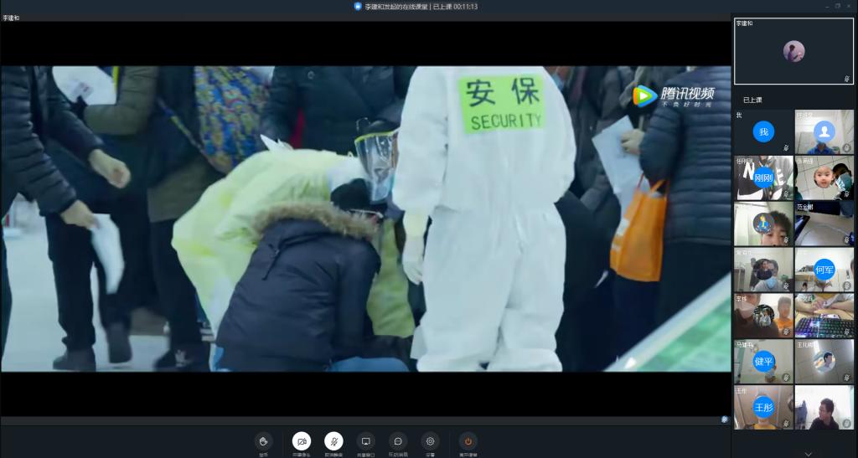Click the raise hand icon
The width and height of the screenshot is (858, 458).
pyautogui.click(x=264, y=441)
